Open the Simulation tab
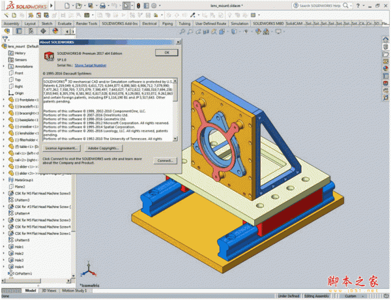391x300 pixels. tap(240, 23)
